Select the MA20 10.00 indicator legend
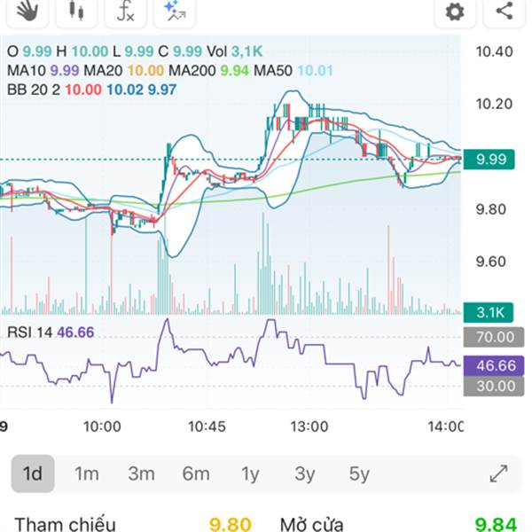The height and width of the screenshot is (532, 532). (124, 71)
